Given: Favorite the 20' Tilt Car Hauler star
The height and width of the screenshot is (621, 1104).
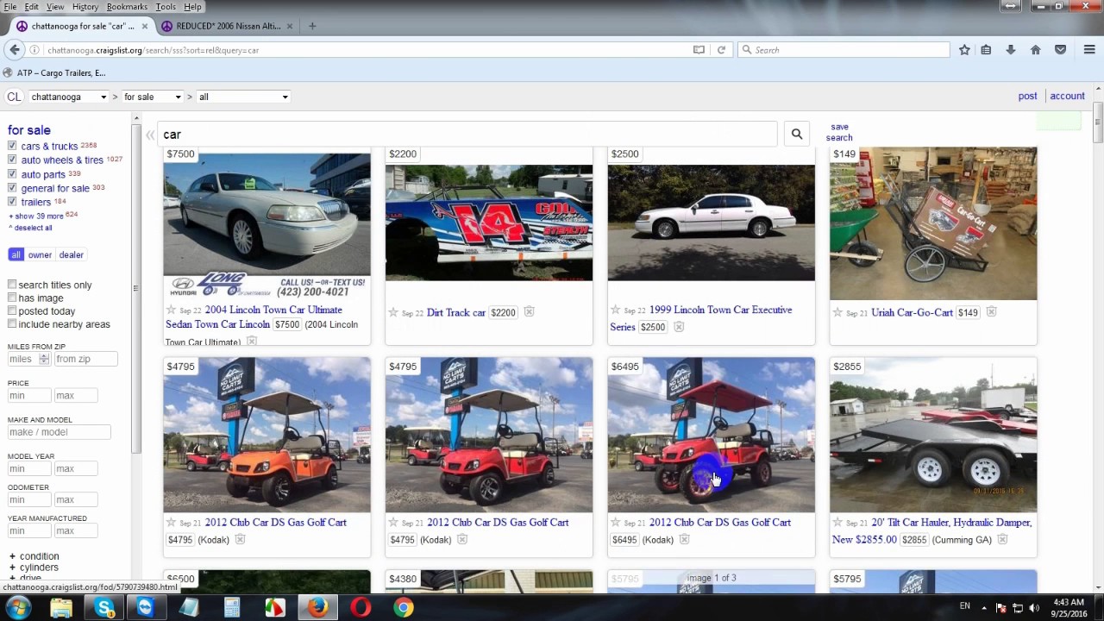Looking at the screenshot, I should (x=837, y=523).
